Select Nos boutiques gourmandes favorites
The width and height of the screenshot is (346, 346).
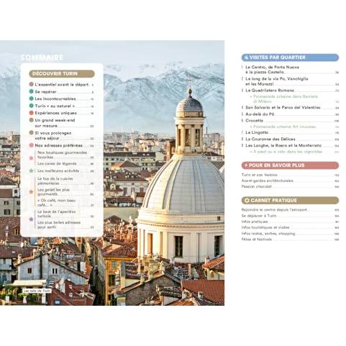click(65, 155)
